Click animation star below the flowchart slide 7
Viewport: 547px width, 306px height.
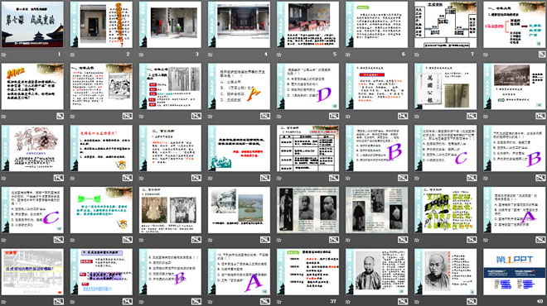417,55
